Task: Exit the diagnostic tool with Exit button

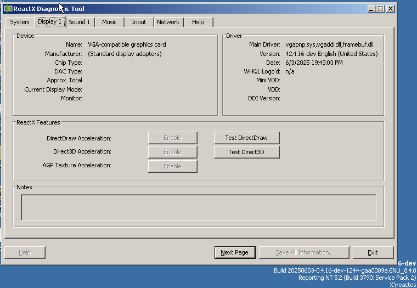Action: [x=373, y=252]
